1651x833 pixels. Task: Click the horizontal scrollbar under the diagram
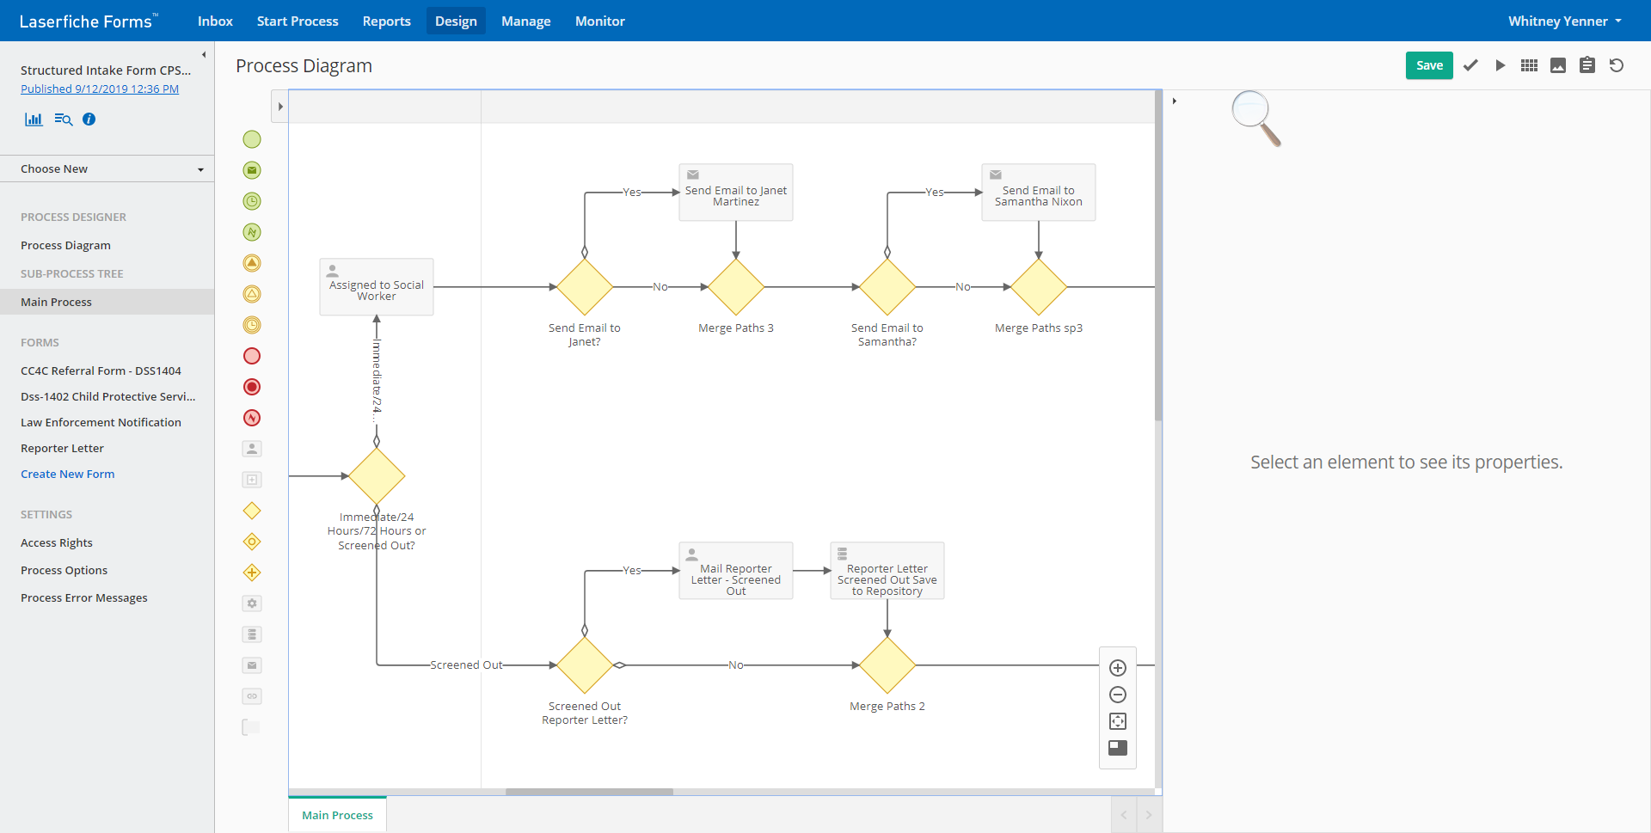pos(589,792)
